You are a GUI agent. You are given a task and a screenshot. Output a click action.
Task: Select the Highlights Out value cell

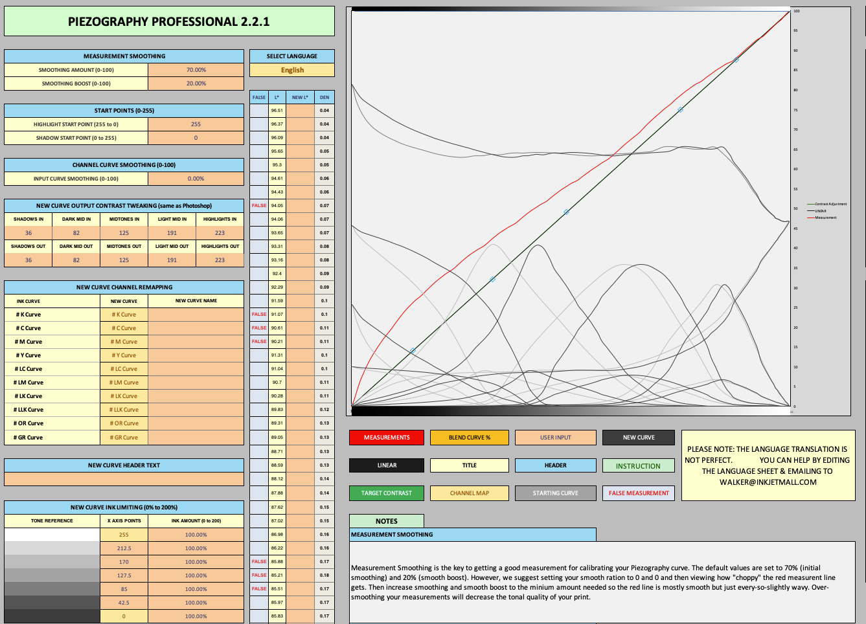[x=220, y=260]
